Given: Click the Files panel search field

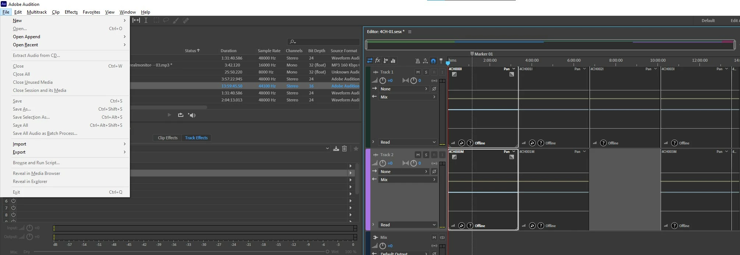Looking at the screenshot, I should click(324, 42).
